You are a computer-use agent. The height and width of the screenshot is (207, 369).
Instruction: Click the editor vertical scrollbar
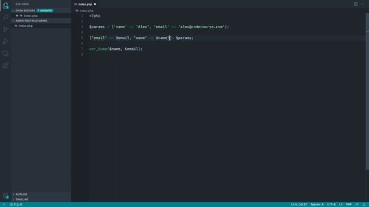(367, 91)
